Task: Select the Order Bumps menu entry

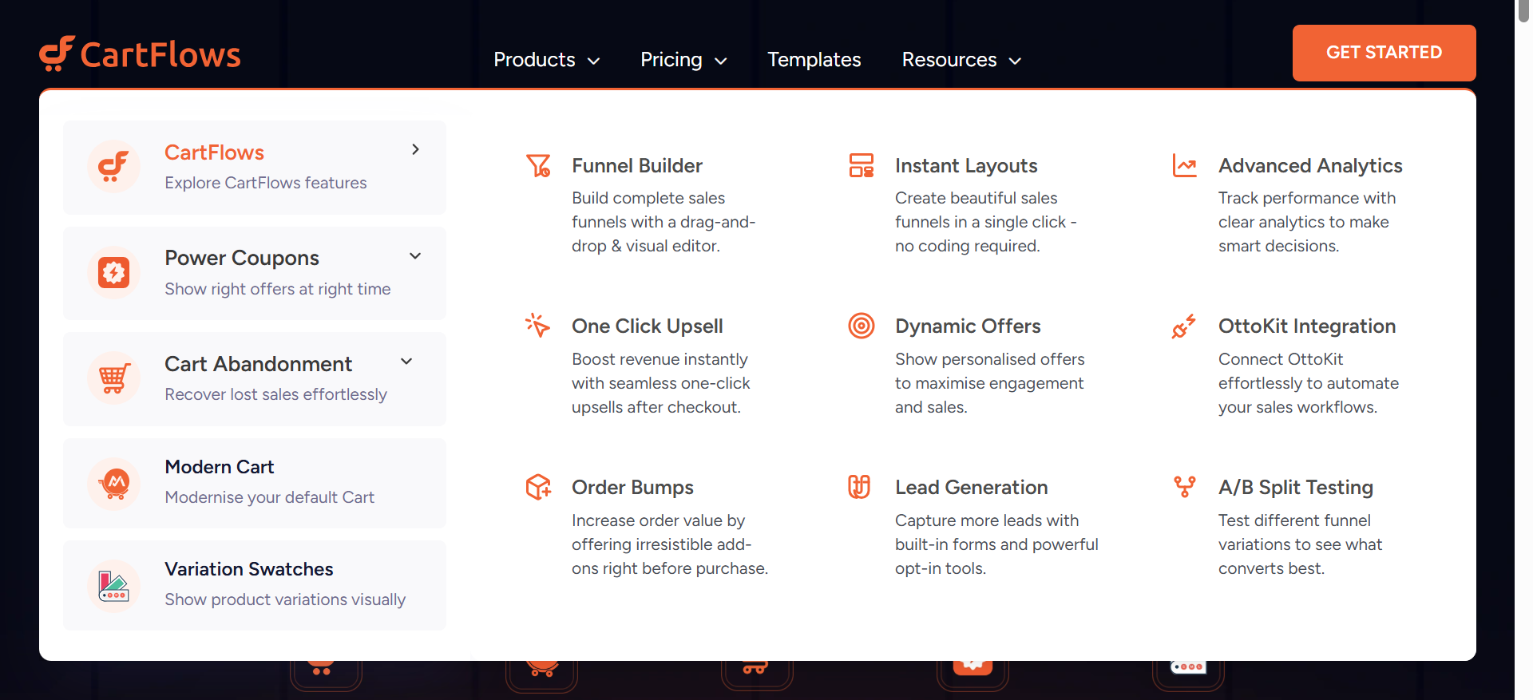Action: (632, 487)
